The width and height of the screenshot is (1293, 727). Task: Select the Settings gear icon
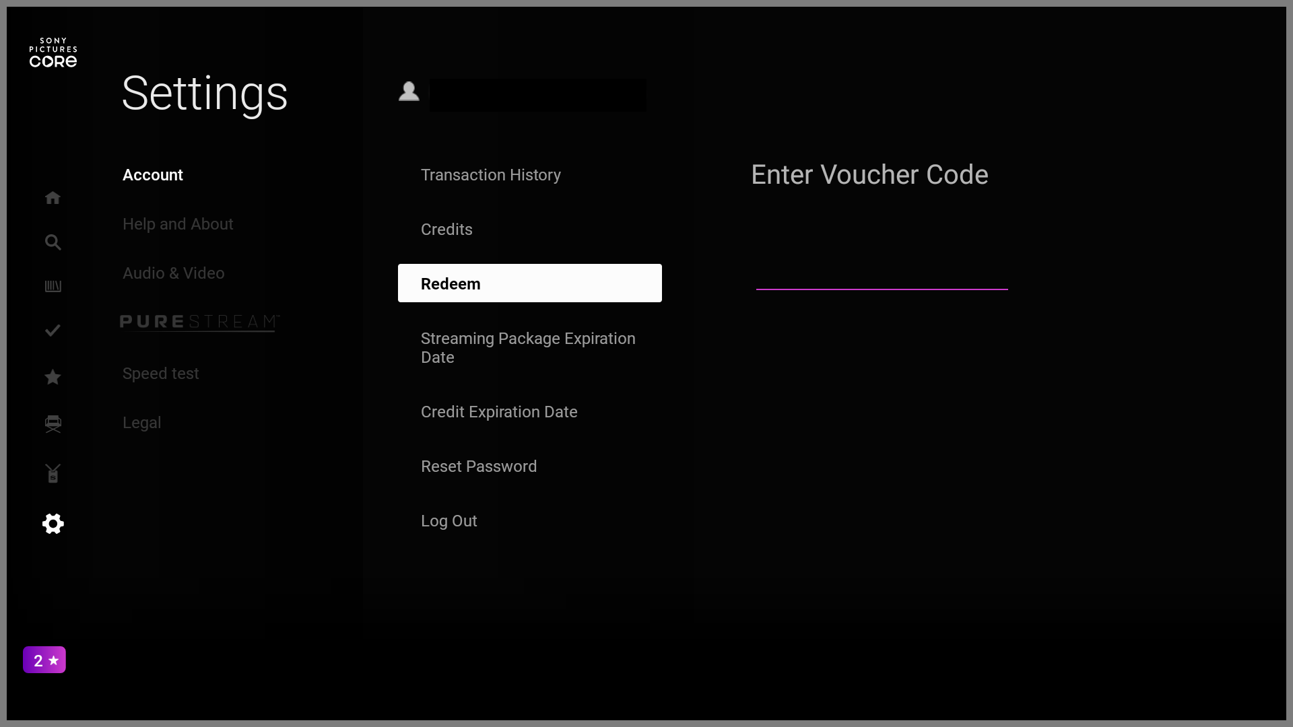tap(53, 524)
